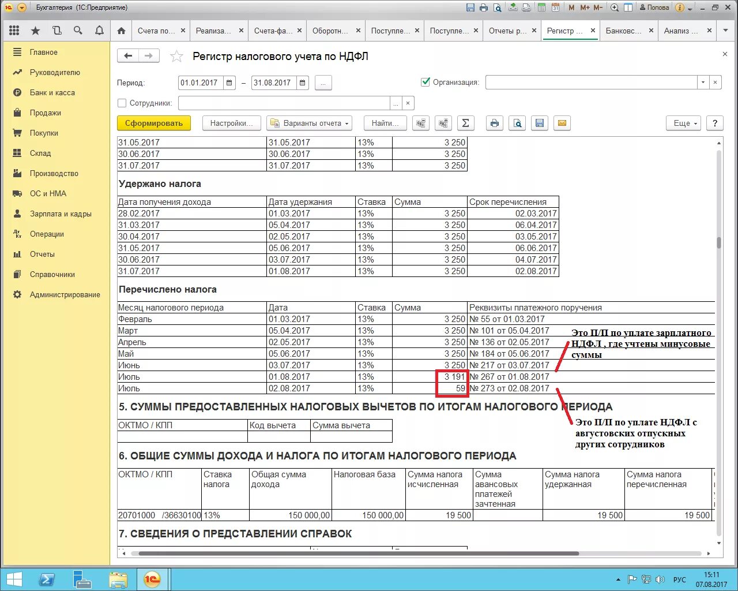Open Favorites star in top panel
Viewport: 738px width, 591px height.
pyautogui.click(x=36, y=31)
